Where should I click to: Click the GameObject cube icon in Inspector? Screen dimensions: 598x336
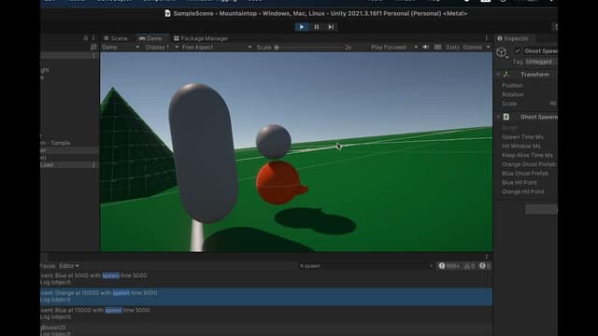click(502, 52)
